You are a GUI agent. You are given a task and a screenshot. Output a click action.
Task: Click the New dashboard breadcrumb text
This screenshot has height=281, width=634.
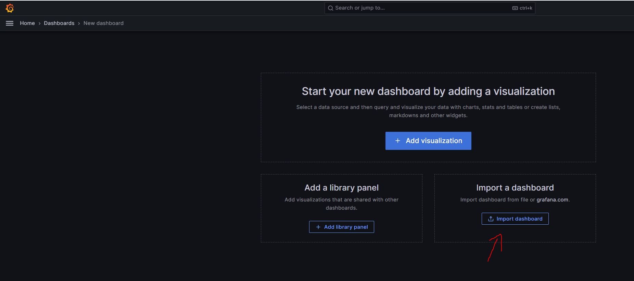(103, 23)
